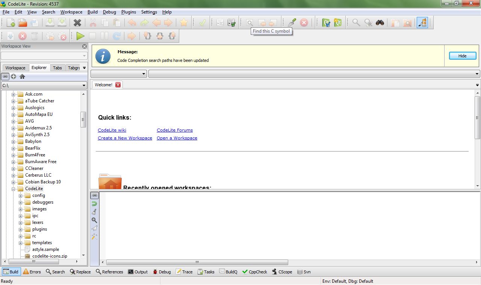Click the green Start Debugger play icon
The height and width of the screenshot is (285, 481).
pos(80,36)
